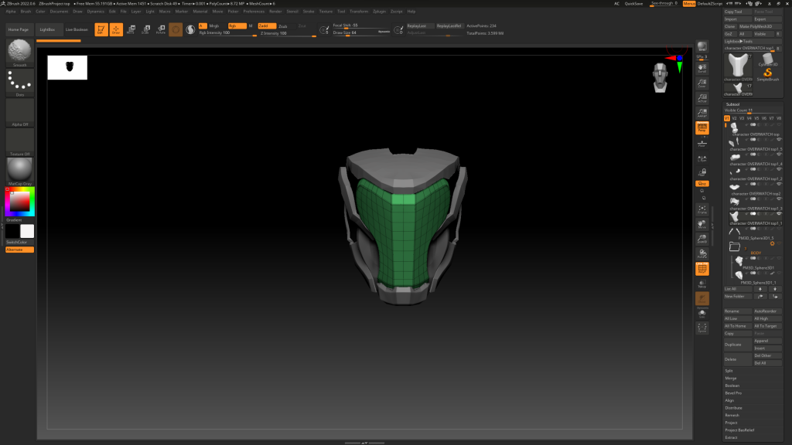Click the Move view icon in right shelf
792x445 pixels.
click(x=702, y=224)
